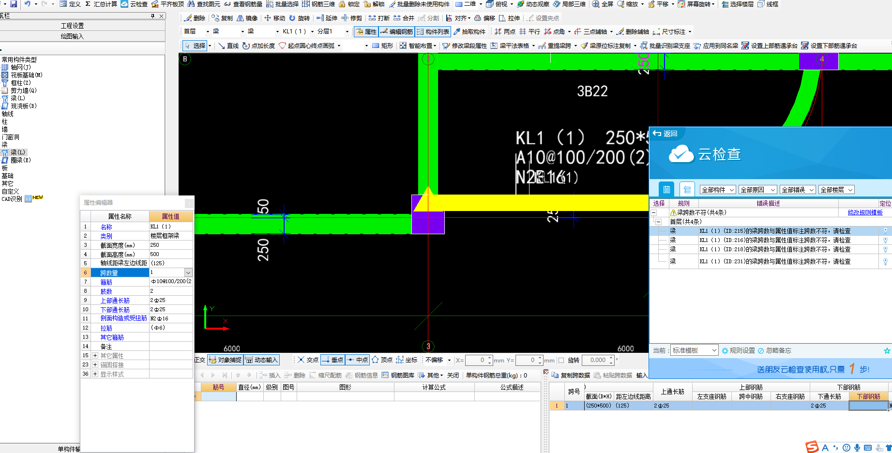Open the 标准模板 template dropdown
The image size is (892, 453).
[694, 350]
